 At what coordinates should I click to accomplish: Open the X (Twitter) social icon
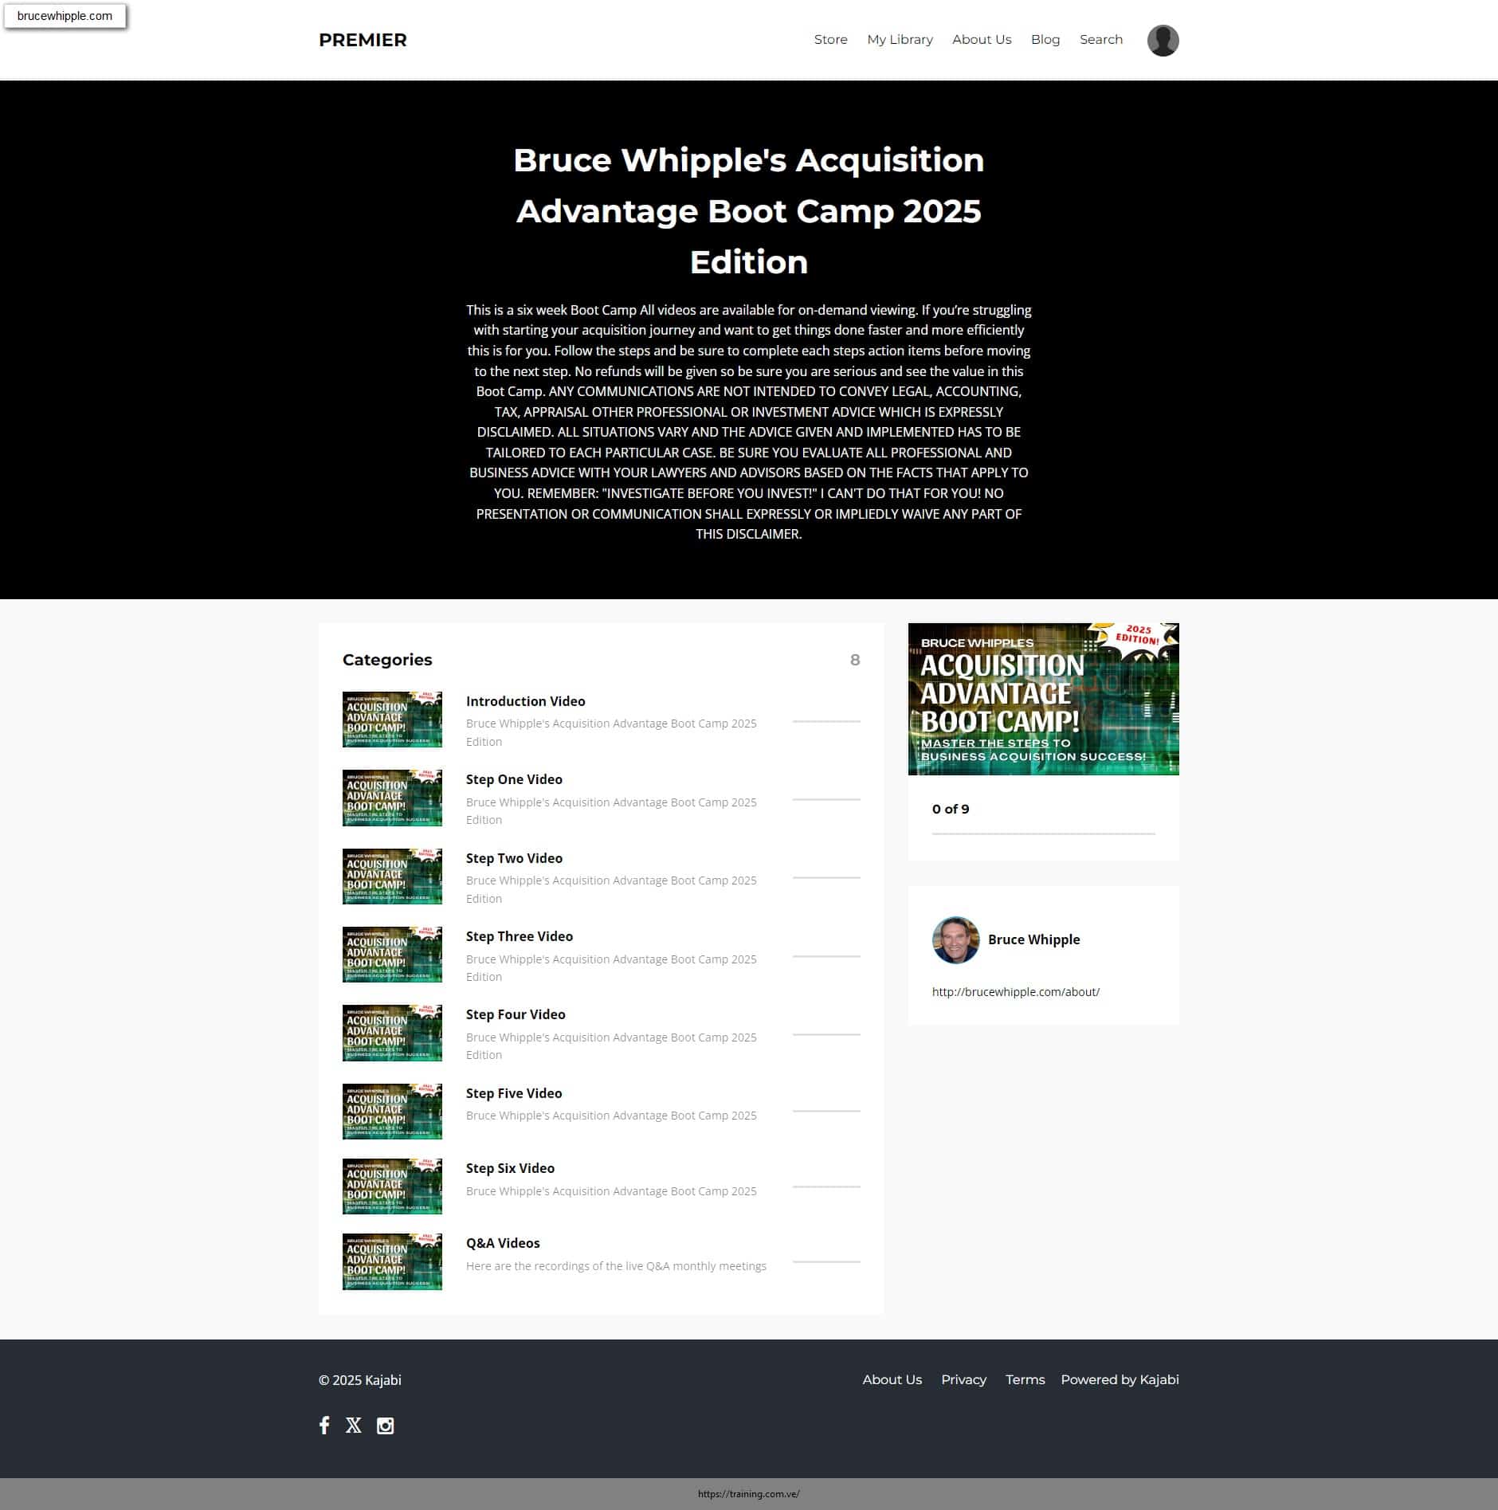[354, 1426]
